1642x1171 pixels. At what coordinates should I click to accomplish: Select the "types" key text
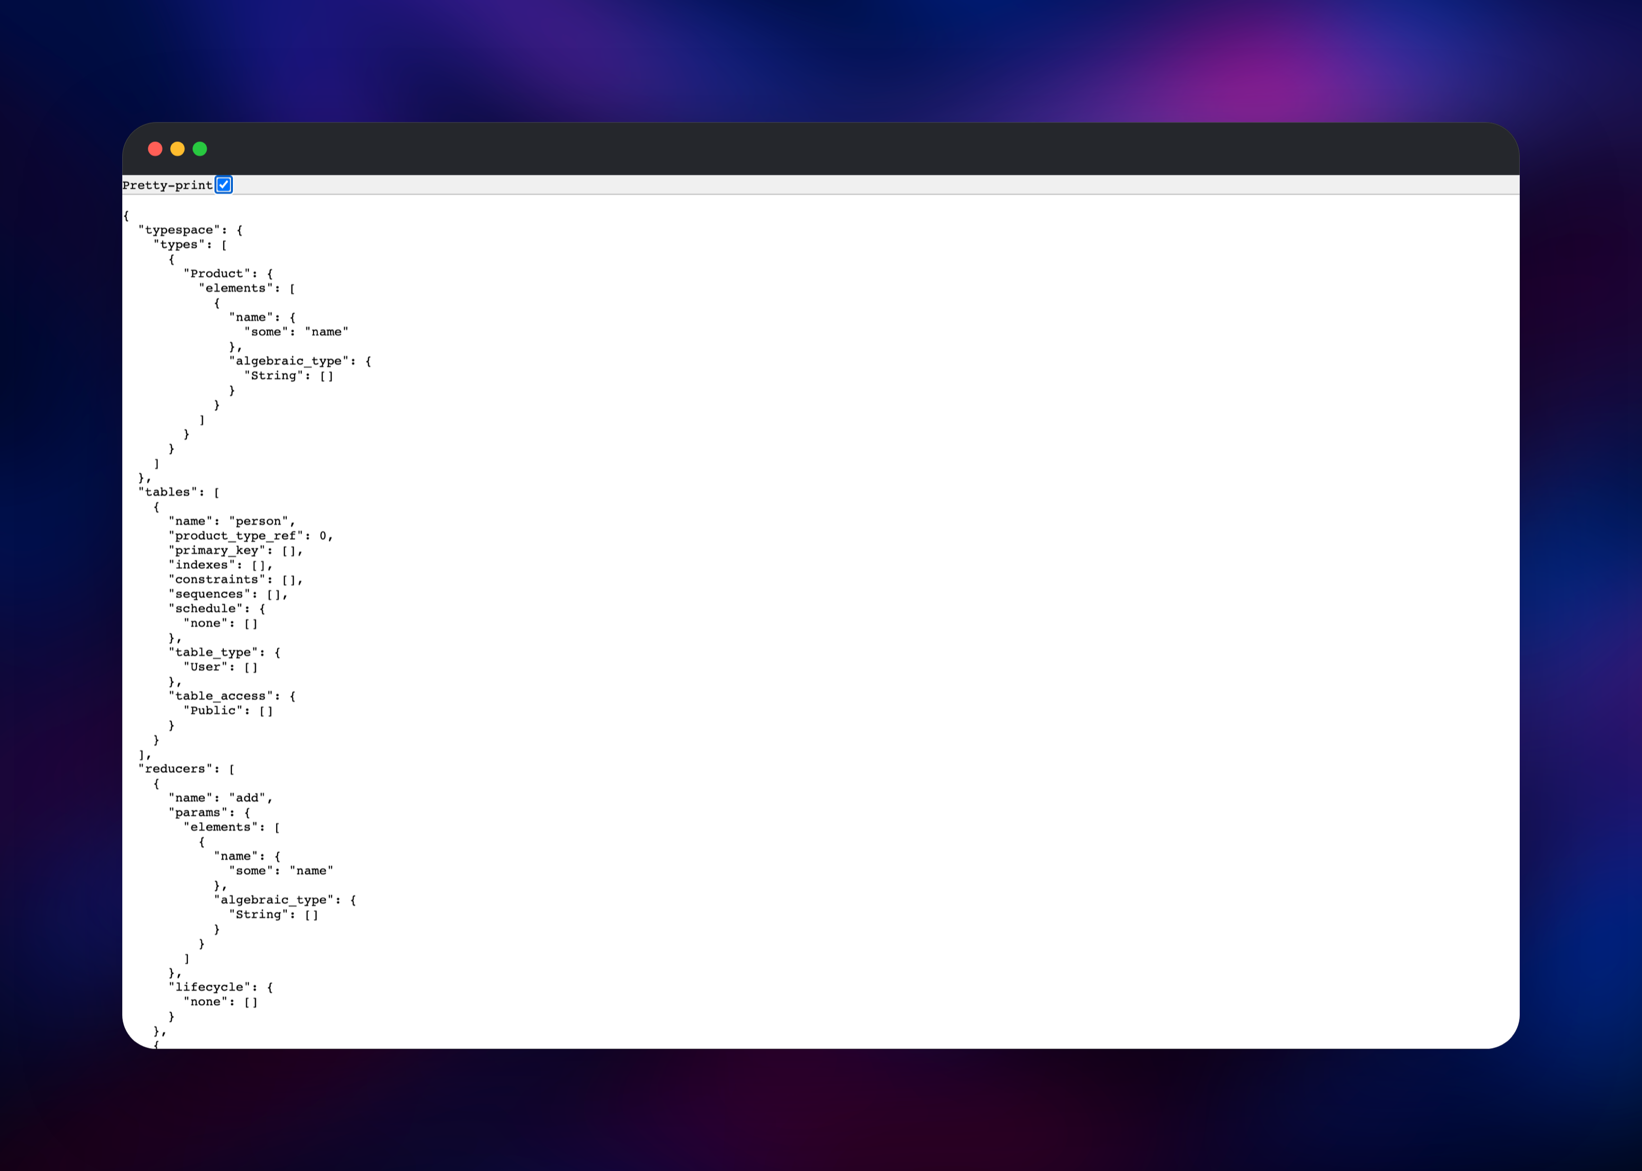(x=180, y=244)
